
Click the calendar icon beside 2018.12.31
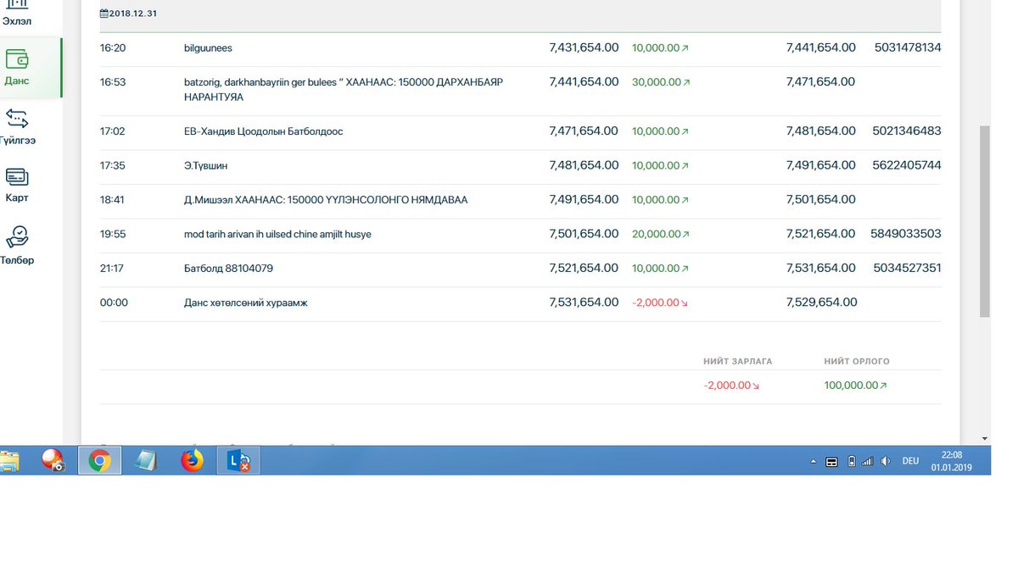[103, 14]
